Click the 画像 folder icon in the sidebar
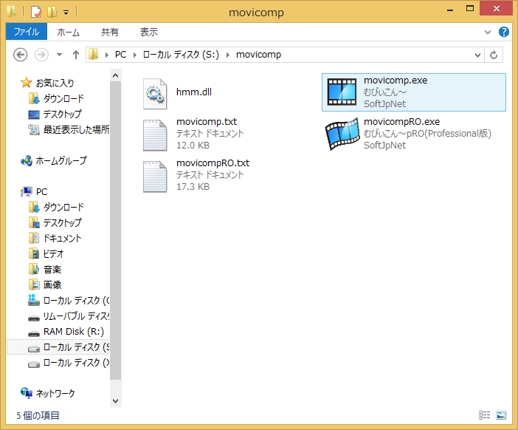Viewport: 518px width, 430px height. (x=34, y=284)
